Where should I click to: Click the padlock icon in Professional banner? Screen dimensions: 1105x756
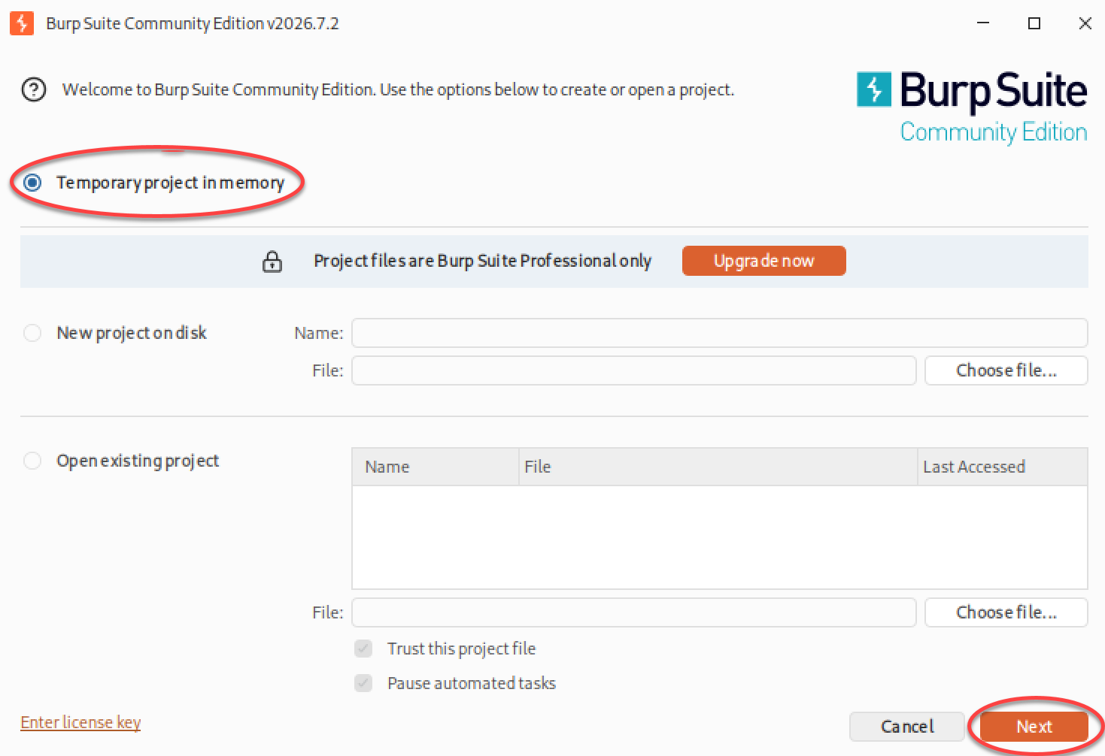[272, 261]
